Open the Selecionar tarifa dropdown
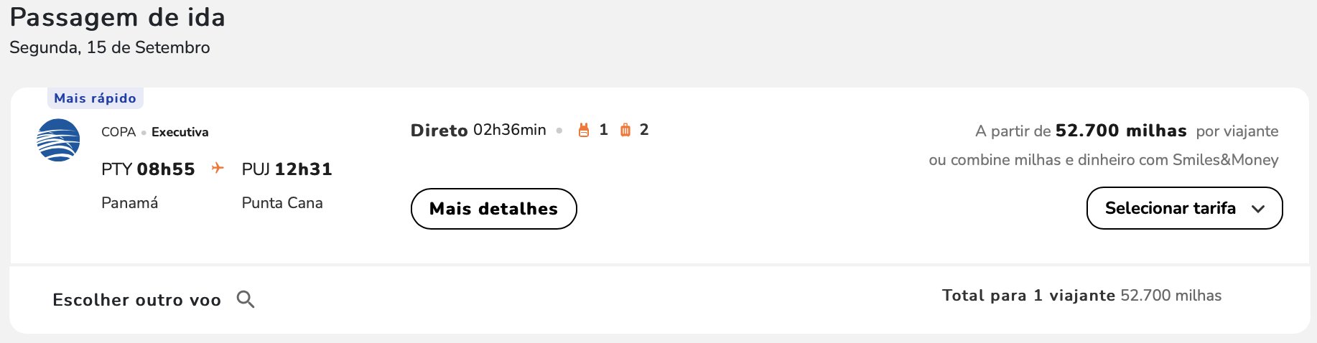1317x343 pixels. point(1185,208)
